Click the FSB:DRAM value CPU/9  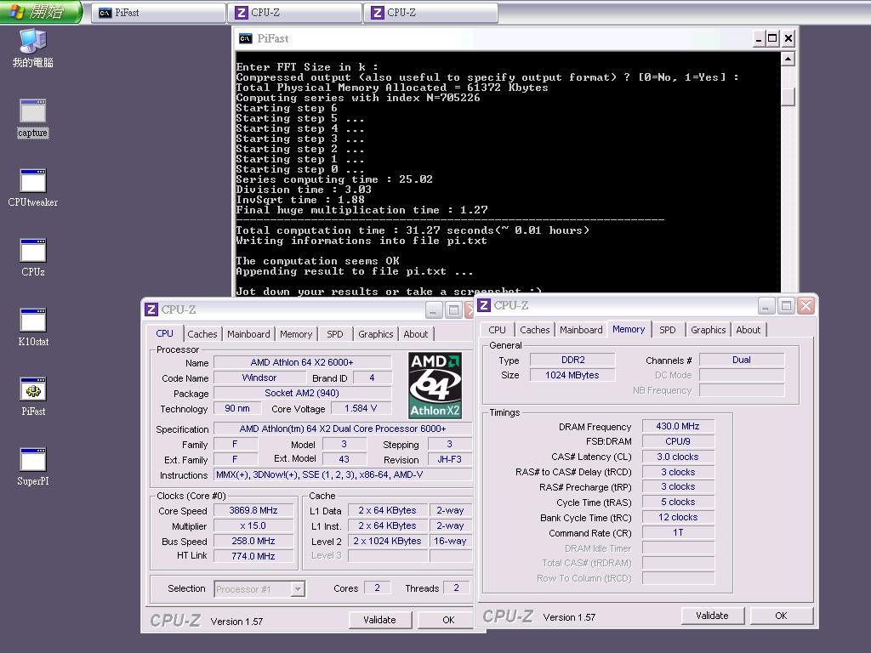pyautogui.click(x=678, y=441)
